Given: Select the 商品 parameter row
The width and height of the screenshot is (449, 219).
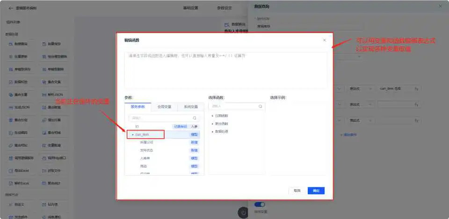Looking at the screenshot, I should (164, 166).
